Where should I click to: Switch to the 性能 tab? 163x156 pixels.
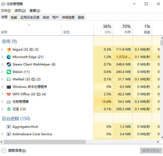pyautogui.click(x=14, y=18)
